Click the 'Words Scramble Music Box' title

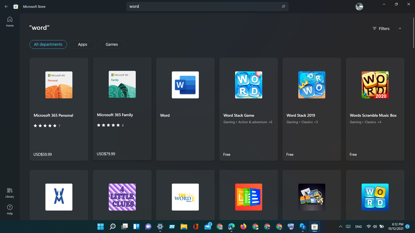point(373,115)
